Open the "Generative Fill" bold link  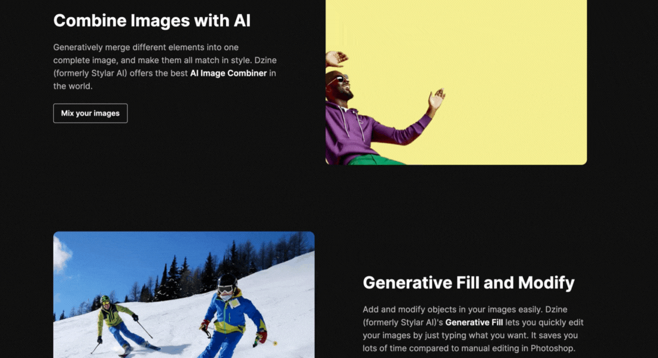tap(474, 322)
